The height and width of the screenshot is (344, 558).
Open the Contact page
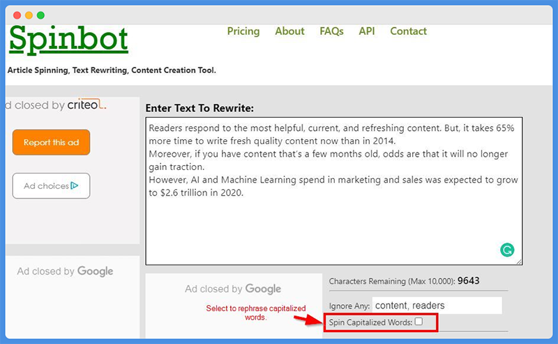408,31
